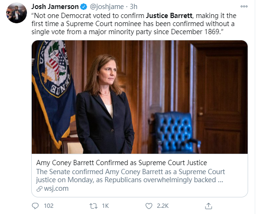Click headline Amy Coney Barrett Confirmed
The image size is (268, 214).
(122, 163)
